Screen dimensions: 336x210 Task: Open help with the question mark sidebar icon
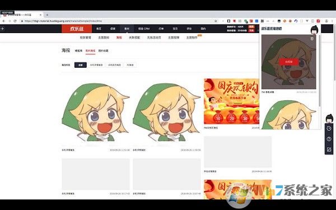(329, 139)
